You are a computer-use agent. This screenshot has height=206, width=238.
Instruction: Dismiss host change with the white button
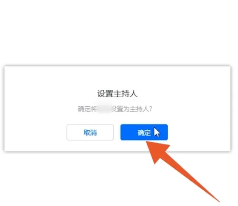pyautogui.click(x=90, y=132)
